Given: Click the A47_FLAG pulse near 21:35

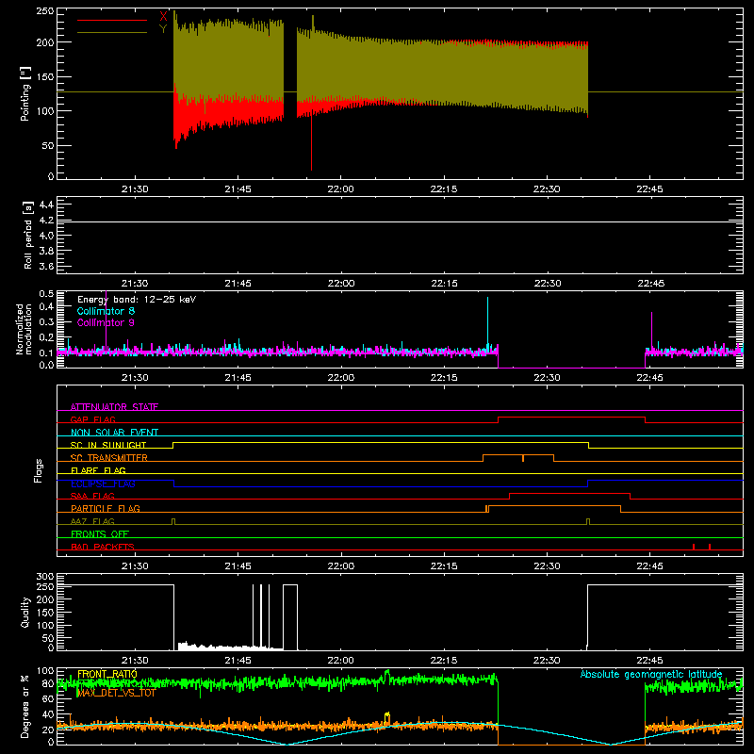Looking at the screenshot, I should 173,522.
